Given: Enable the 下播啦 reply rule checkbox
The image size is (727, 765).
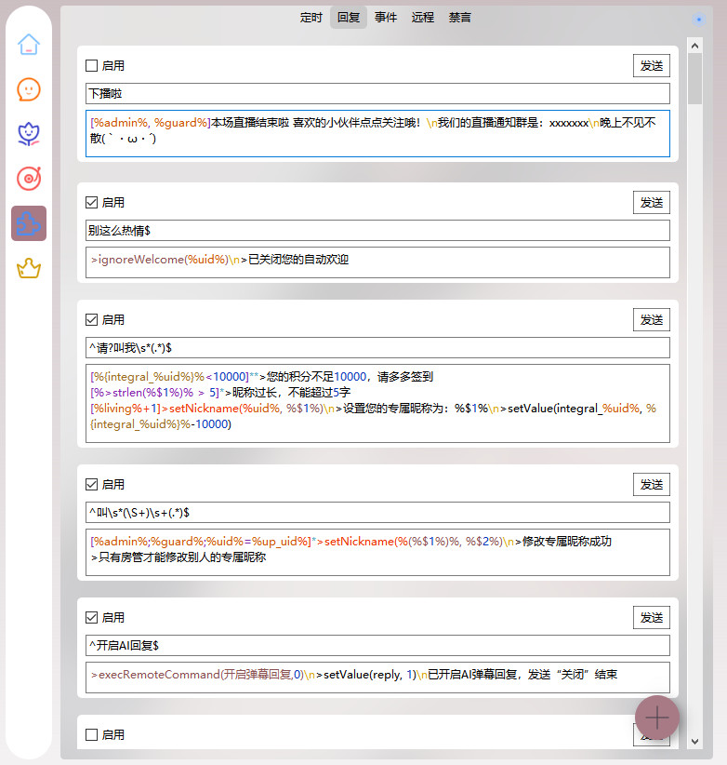Looking at the screenshot, I should (x=92, y=65).
